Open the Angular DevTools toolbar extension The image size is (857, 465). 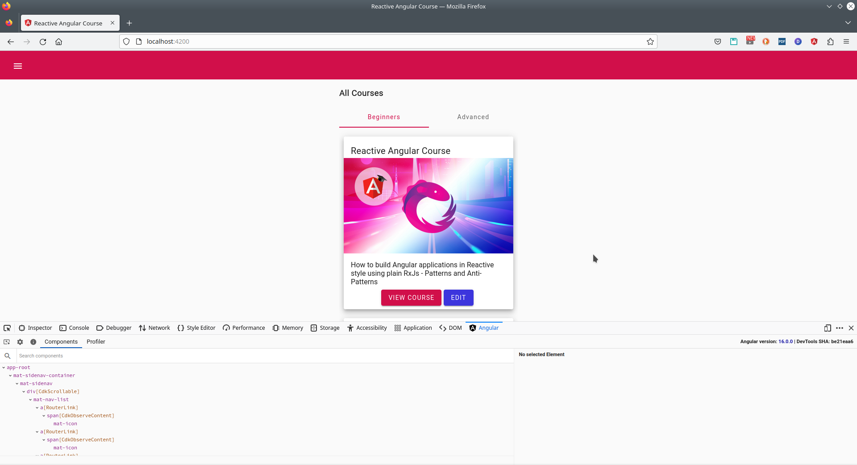pos(814,42)
